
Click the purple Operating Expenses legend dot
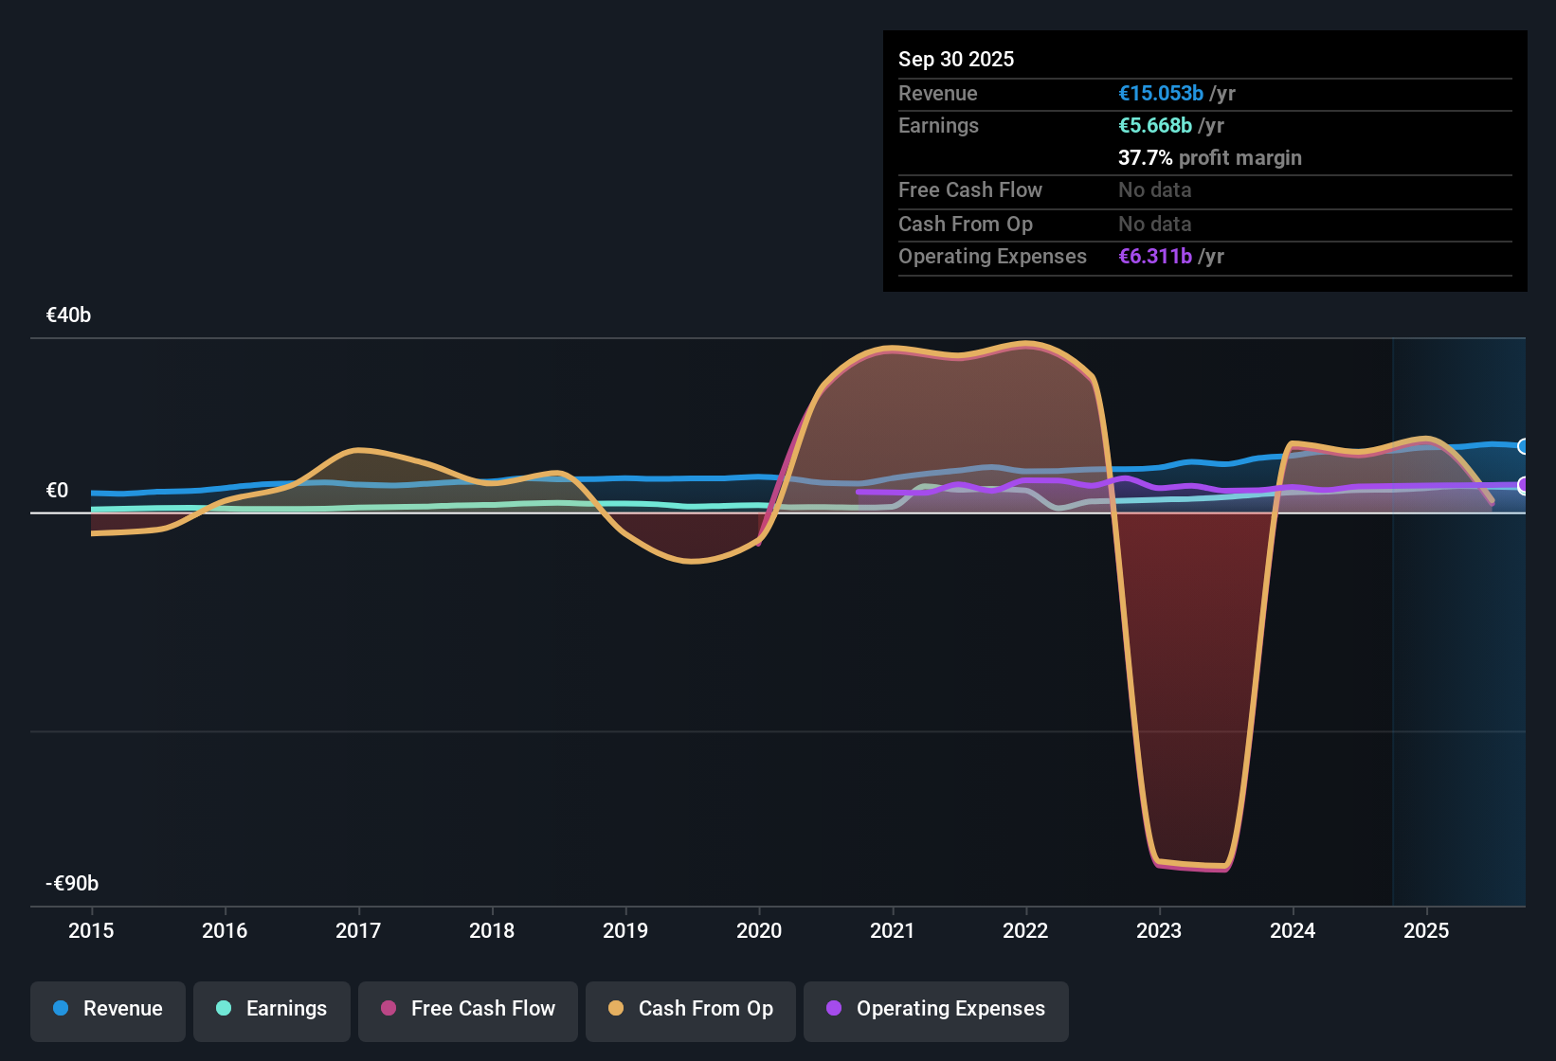[x=834, y=1009]
